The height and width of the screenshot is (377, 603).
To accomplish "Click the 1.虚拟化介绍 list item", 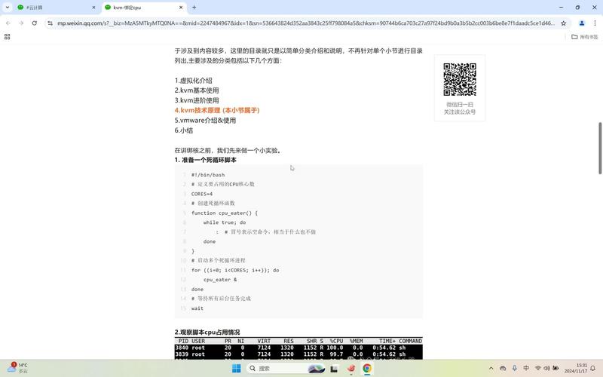I will [x=193, y=81].
